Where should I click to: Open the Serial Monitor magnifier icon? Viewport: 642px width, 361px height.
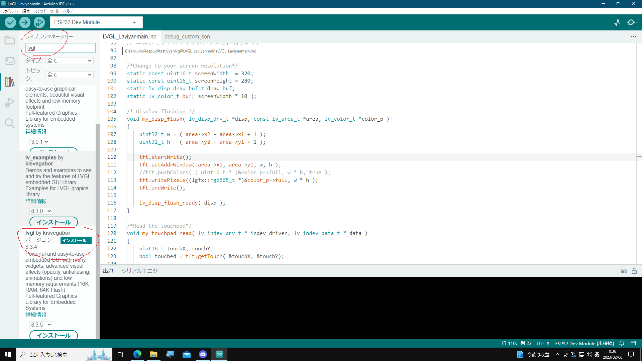tap(632, 22)
